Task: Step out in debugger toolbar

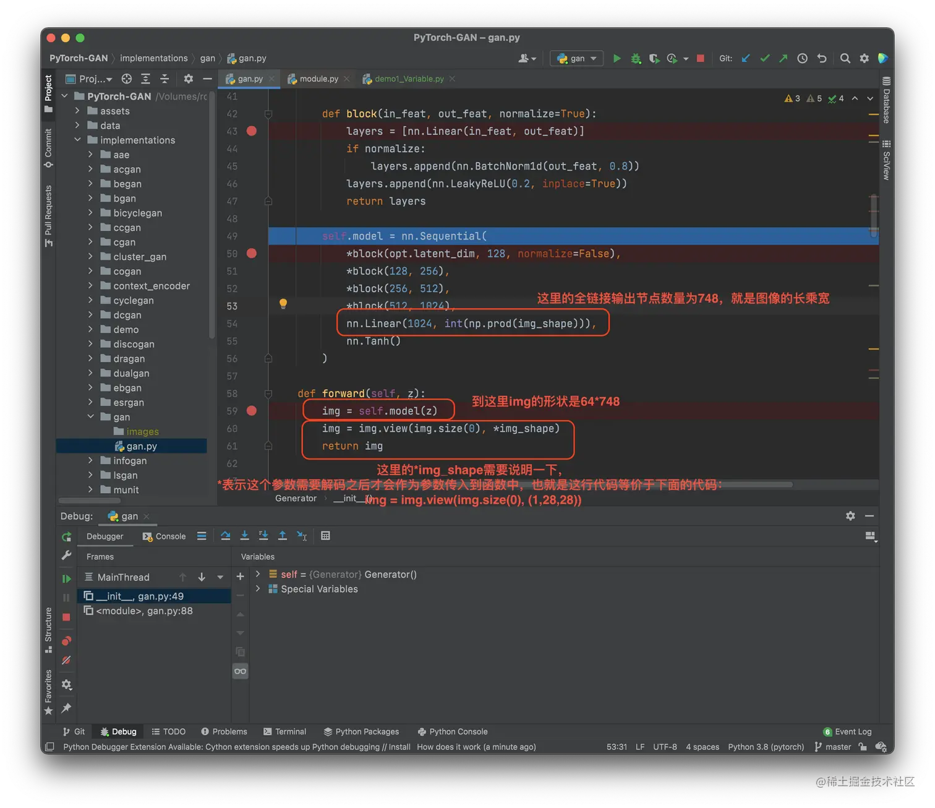Action: pos(282,536)
